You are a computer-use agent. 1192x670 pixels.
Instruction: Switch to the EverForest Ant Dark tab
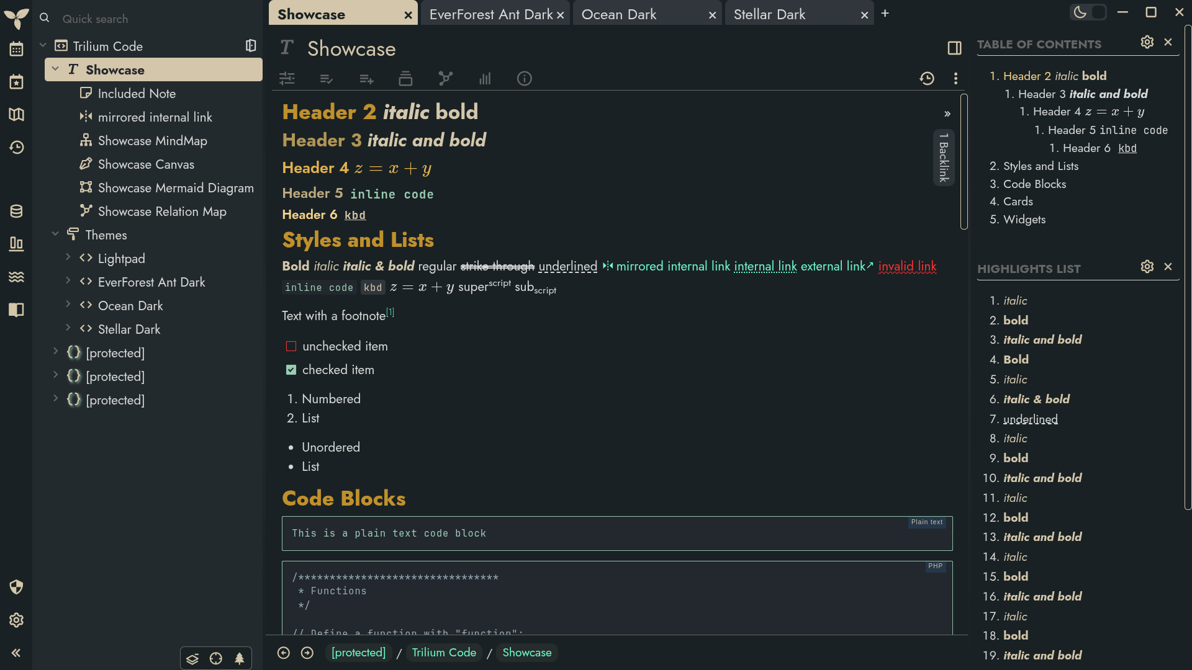coord(491,14)
